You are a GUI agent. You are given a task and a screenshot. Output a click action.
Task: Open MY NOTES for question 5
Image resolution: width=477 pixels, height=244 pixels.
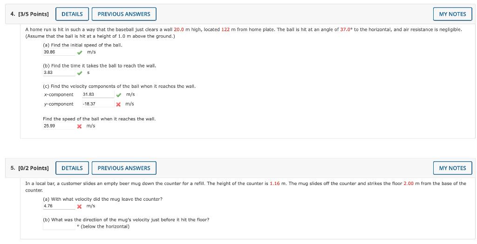pos(452,168)
